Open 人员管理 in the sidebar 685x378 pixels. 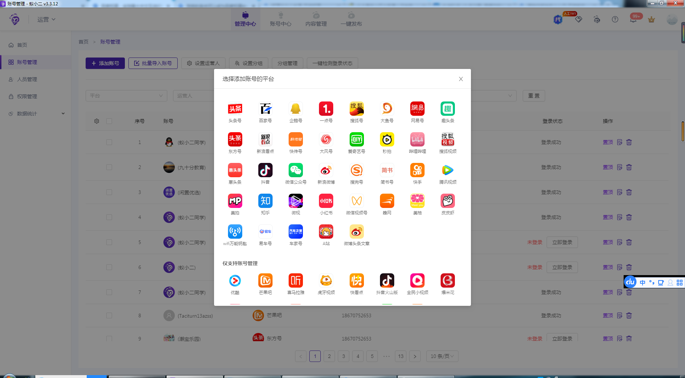coord(36,79)
